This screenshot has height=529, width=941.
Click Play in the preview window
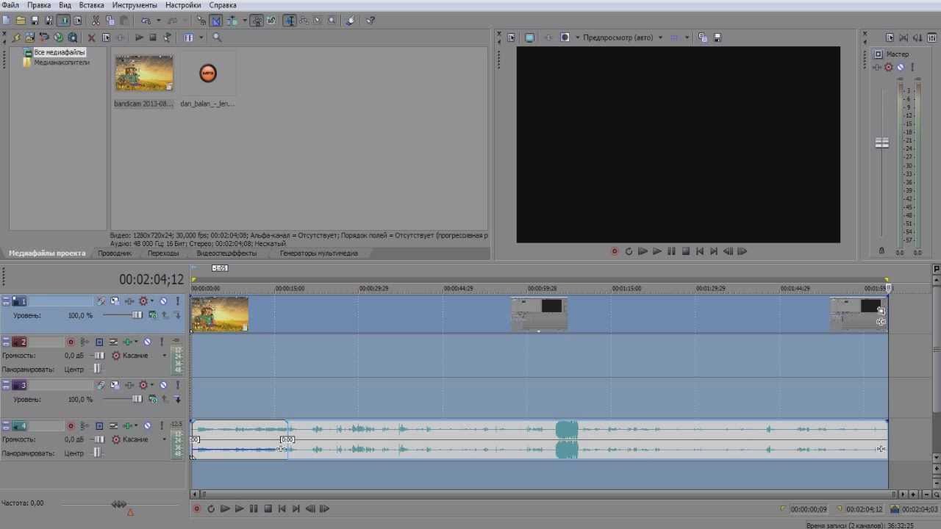pos(657,251)
